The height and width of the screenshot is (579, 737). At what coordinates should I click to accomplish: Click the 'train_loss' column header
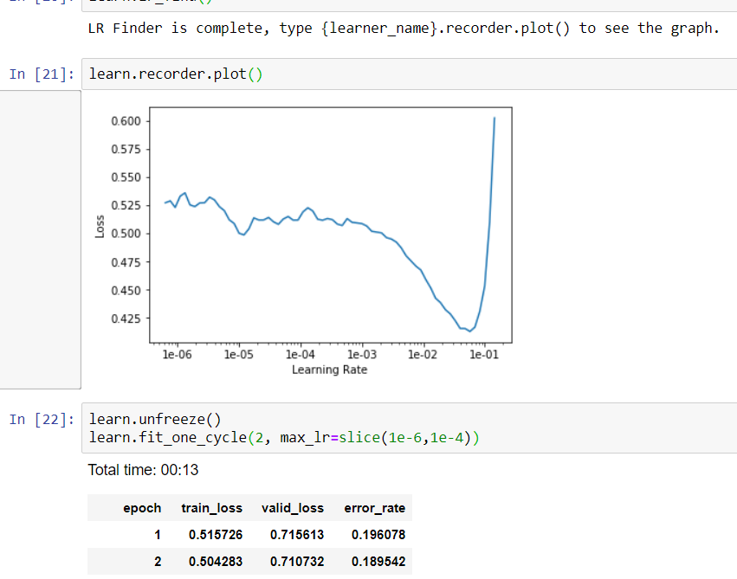pos(211,508)
